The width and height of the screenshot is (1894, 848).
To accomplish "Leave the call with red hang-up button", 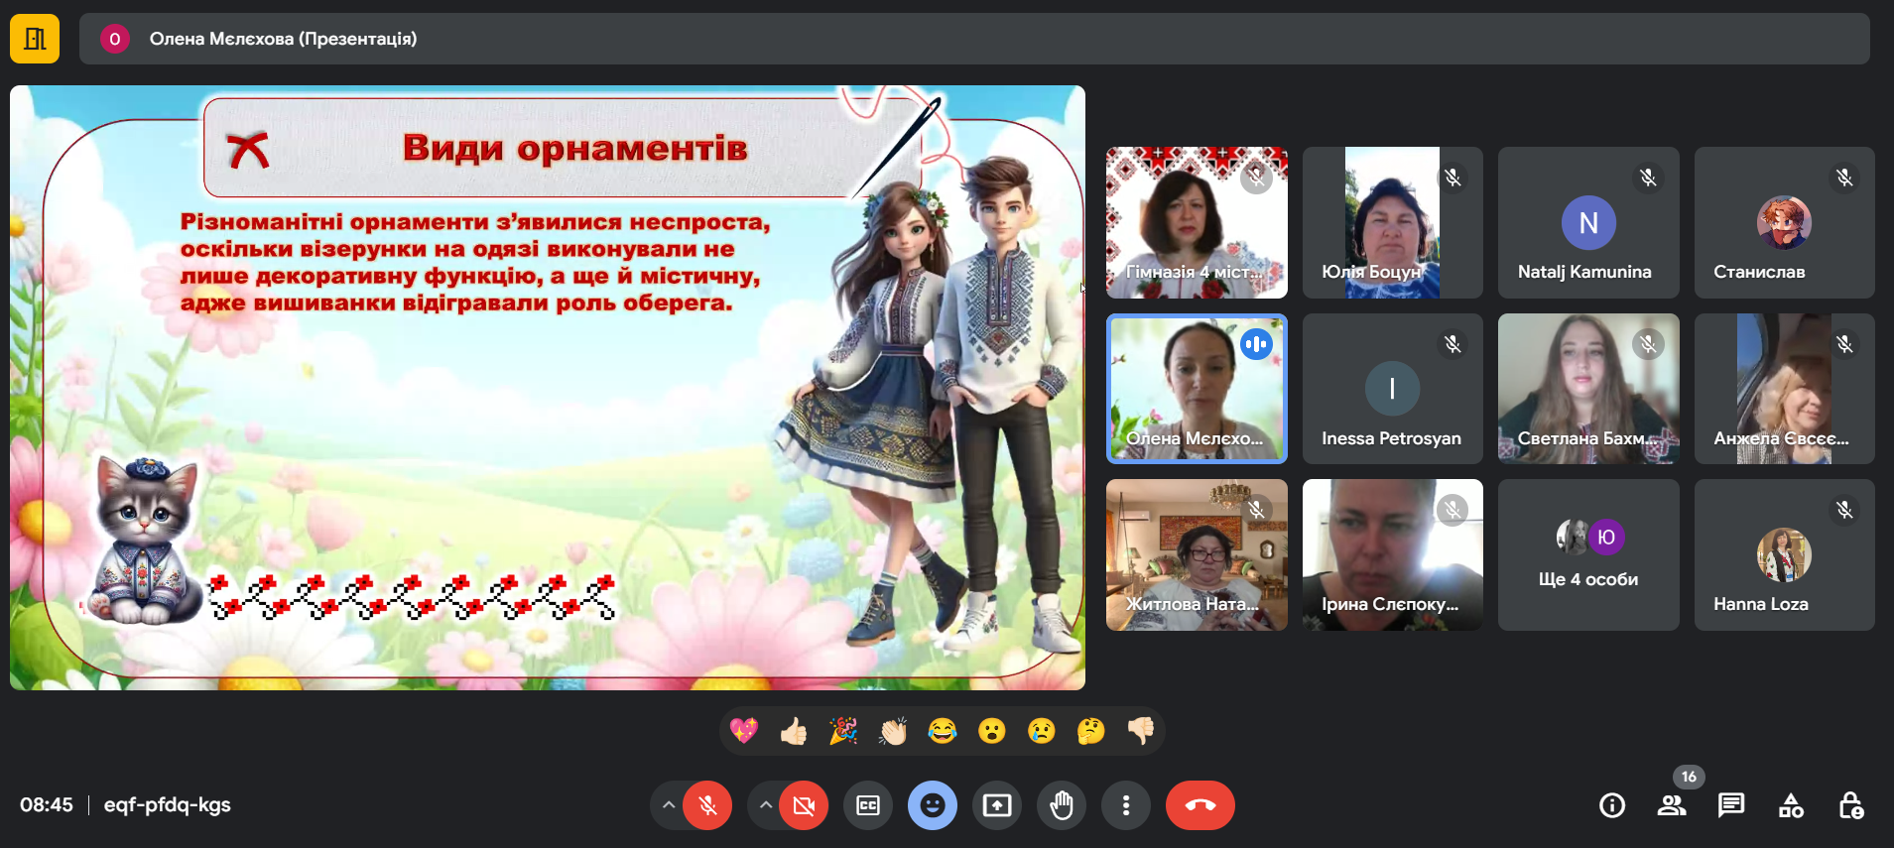I will 1200,805.
